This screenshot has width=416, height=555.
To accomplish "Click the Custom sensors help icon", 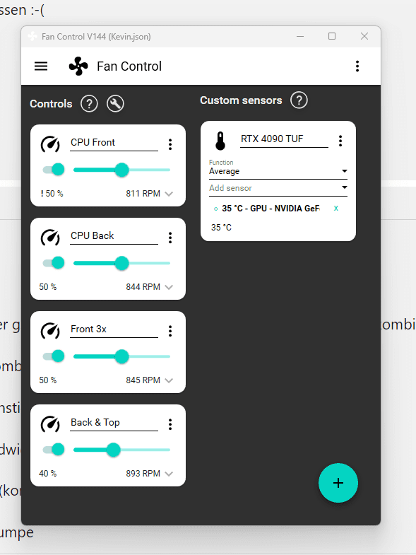I will tap(299, 100).
